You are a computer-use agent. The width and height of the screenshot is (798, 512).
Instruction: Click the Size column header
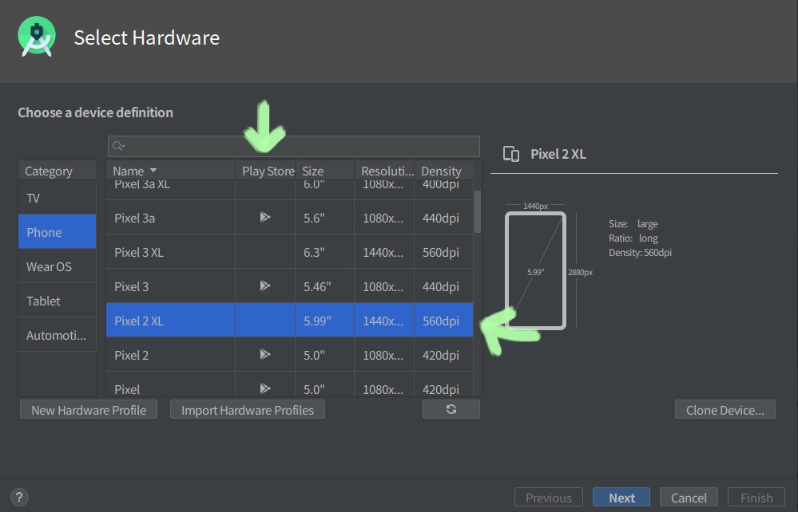click(324, 171)
